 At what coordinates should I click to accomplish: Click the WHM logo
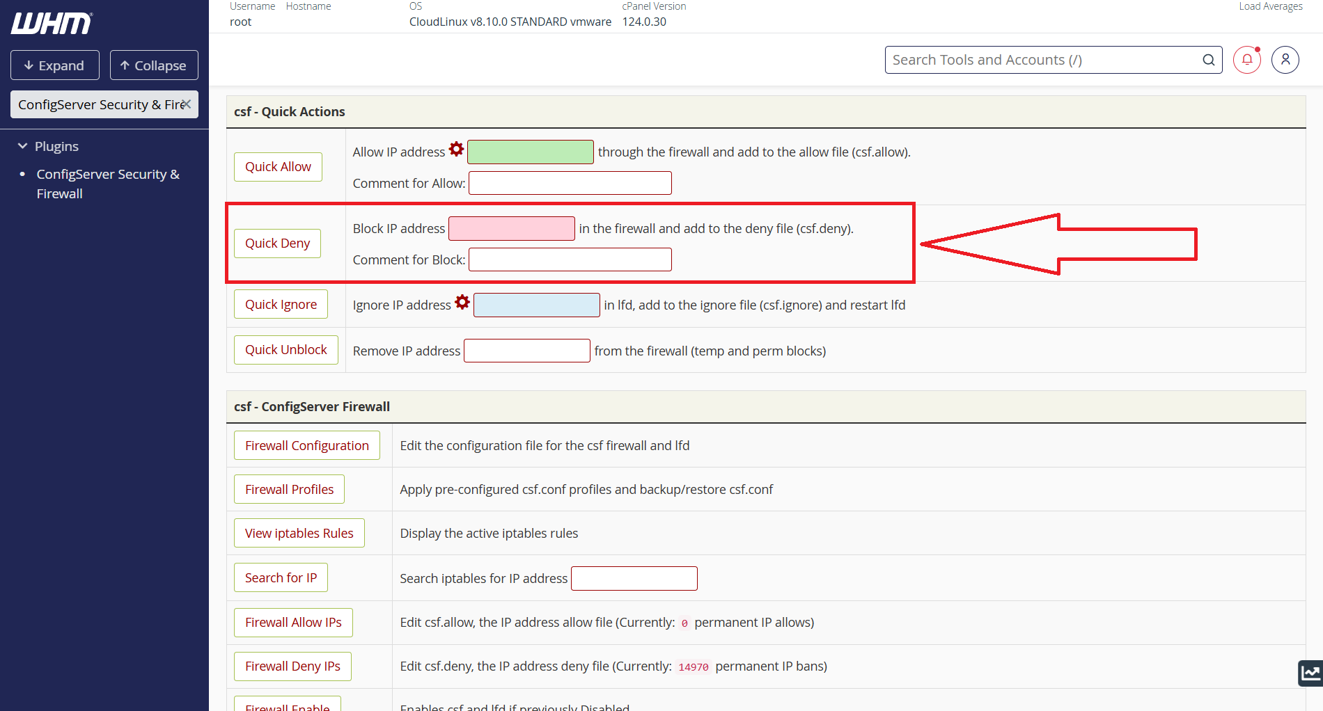coord(52,24)
